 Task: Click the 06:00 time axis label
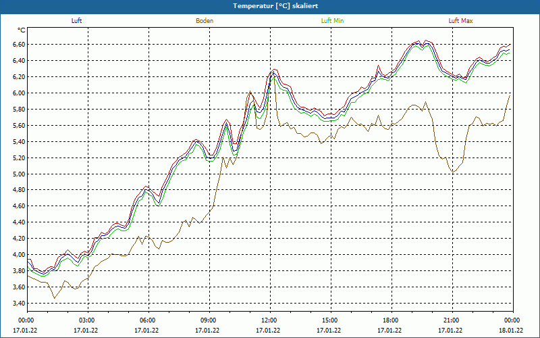[x=148, y=320]
